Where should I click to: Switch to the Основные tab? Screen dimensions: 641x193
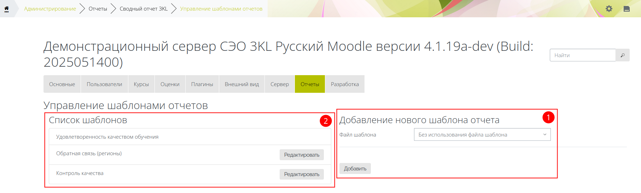coord(62,84)
